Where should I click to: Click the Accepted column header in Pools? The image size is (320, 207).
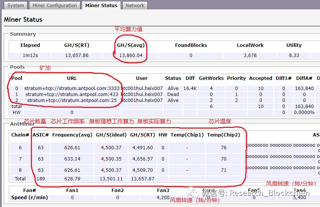pyautogui.click(x=260, y=78)
